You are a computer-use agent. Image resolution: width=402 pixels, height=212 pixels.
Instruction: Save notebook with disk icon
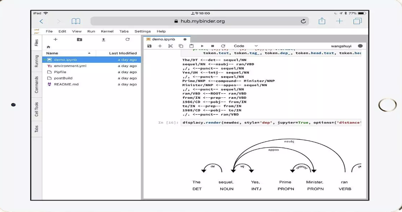click(150, 46)
